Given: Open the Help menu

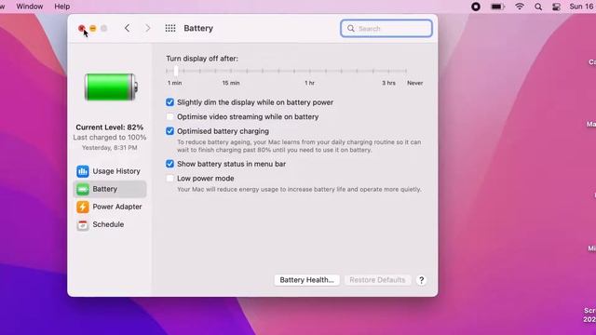Looking at the screenshot, I should [x=62, y=7].
